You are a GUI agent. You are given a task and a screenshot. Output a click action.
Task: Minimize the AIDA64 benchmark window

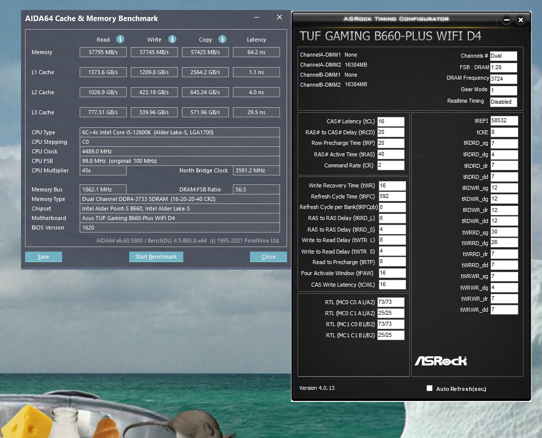(256, 17)
